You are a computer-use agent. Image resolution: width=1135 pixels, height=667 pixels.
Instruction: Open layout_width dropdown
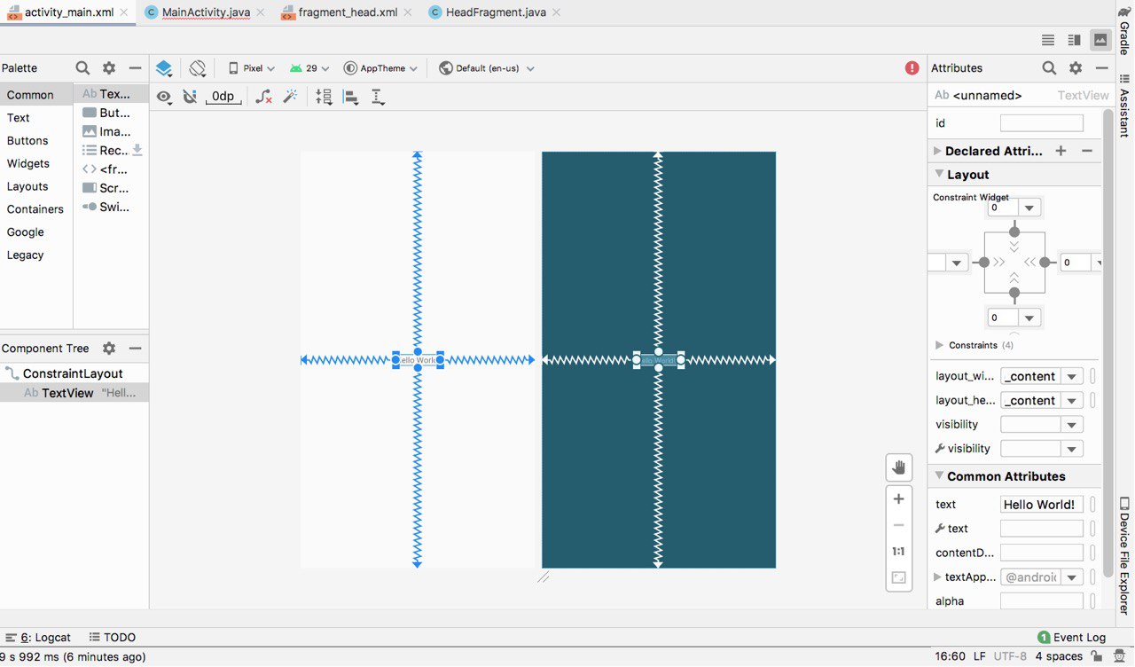coord(1073,376)
